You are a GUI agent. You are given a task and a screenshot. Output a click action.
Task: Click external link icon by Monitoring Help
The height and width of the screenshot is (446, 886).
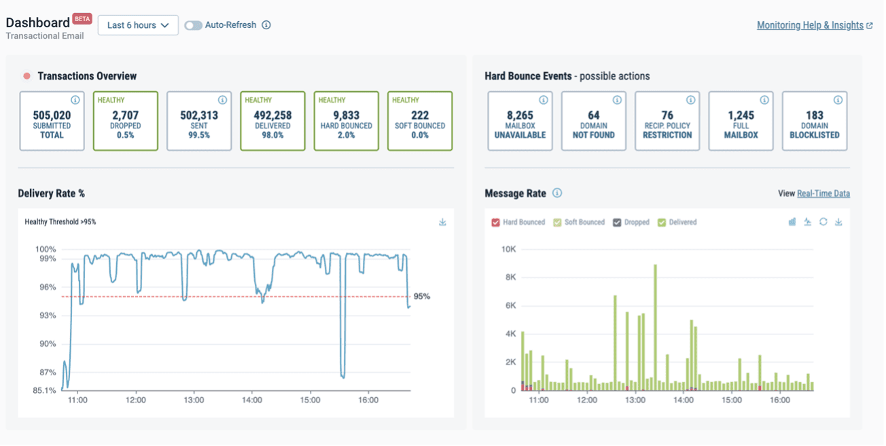870,26
